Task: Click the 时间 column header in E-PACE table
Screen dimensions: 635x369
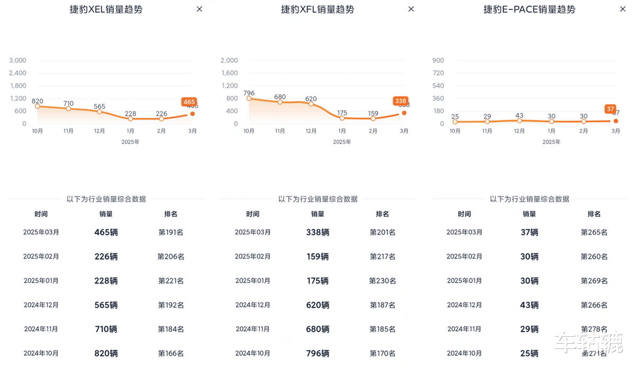Action: (464, 214)
